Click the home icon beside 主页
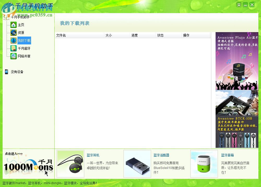 coord(14,25)
